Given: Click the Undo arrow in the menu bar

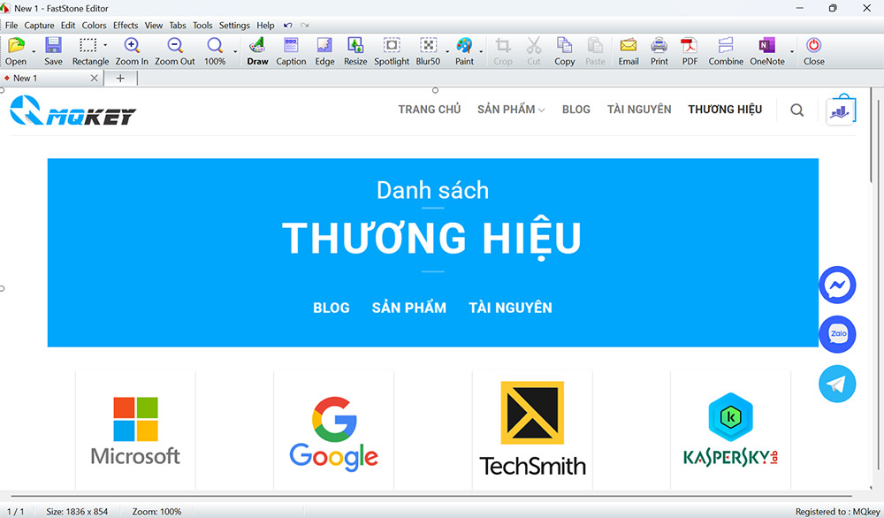Looking at the screenshot, I should 288,26.
